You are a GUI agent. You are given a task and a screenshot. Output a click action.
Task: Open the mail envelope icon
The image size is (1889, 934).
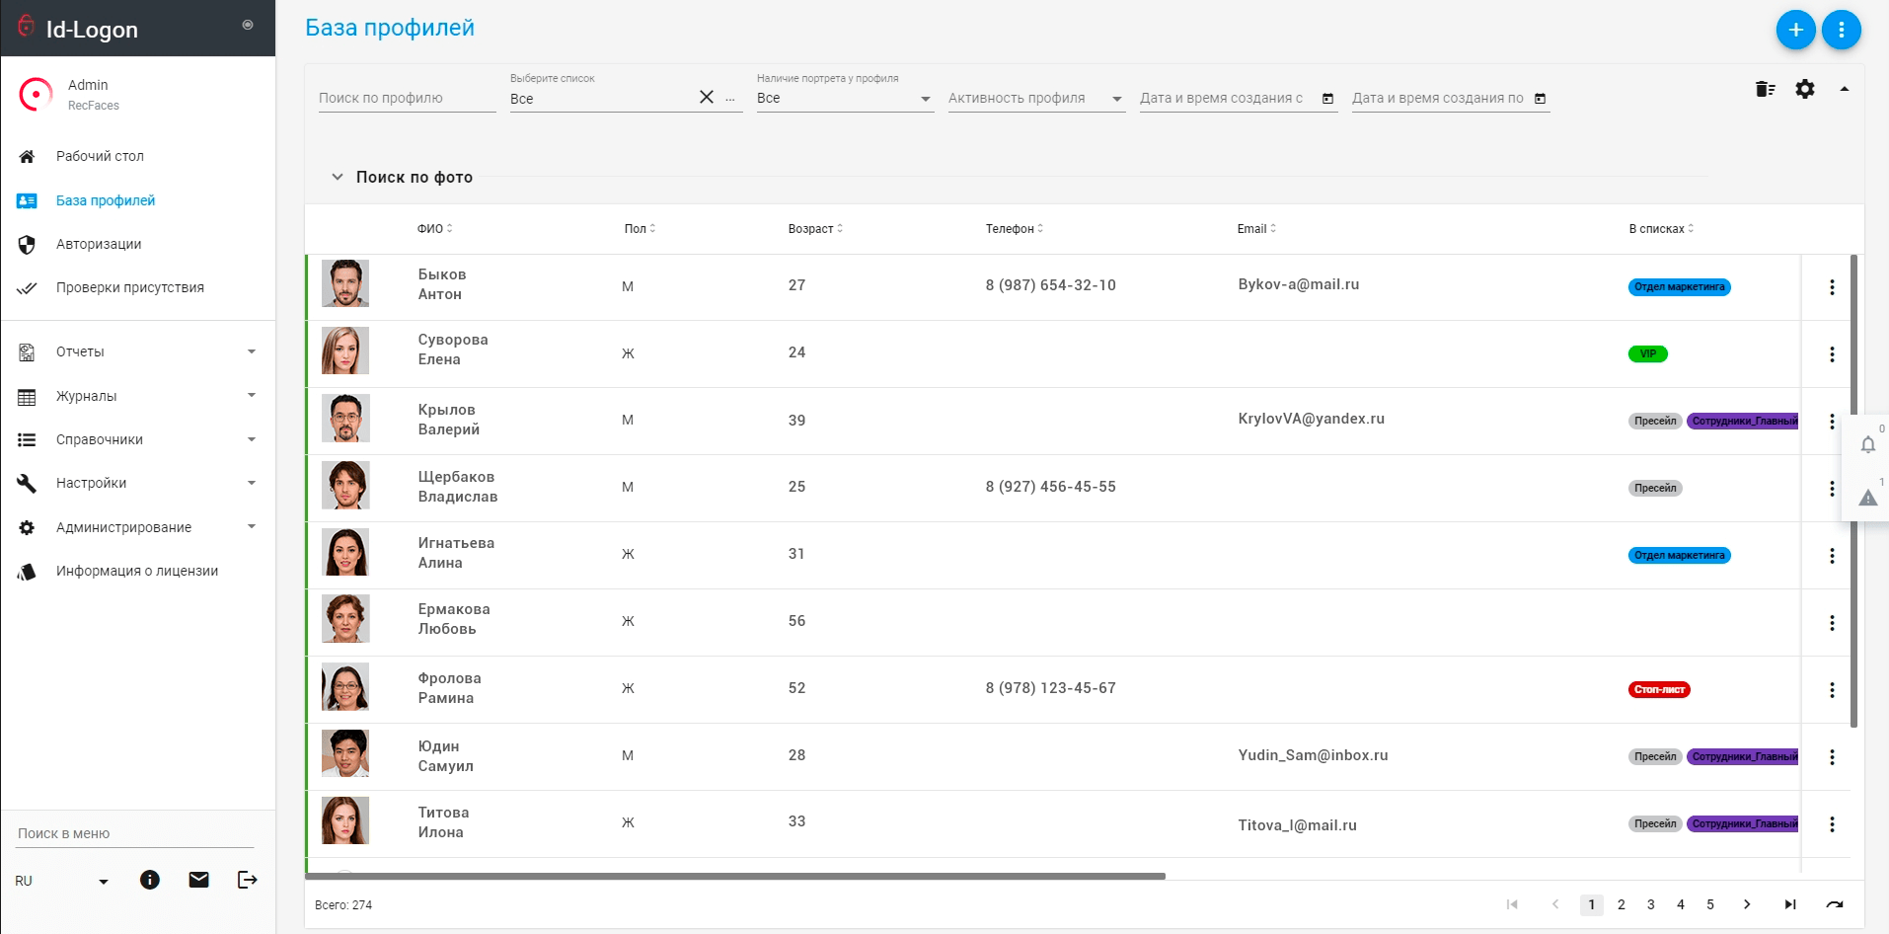(198, 880)
